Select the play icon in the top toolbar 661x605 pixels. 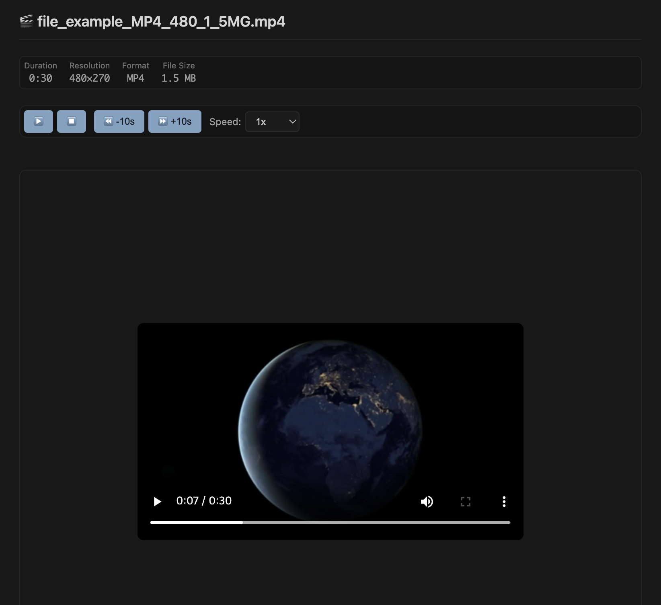[x=38, y=121]
